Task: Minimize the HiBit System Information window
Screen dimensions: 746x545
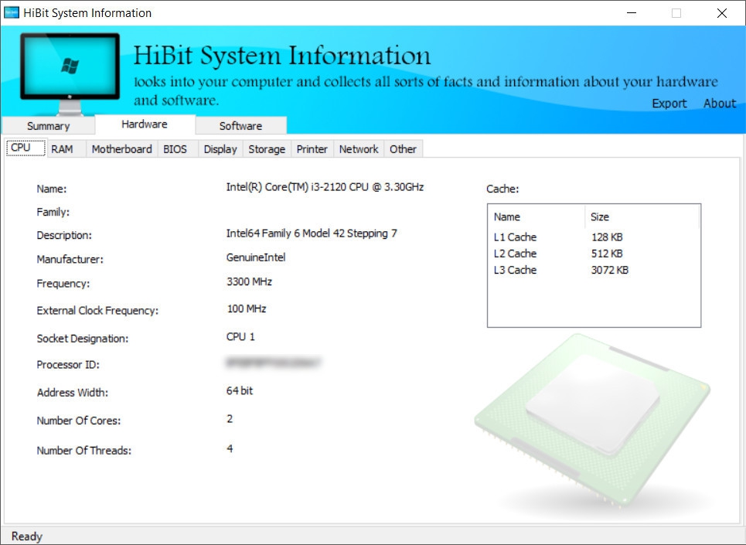Action: click(632, 13)
